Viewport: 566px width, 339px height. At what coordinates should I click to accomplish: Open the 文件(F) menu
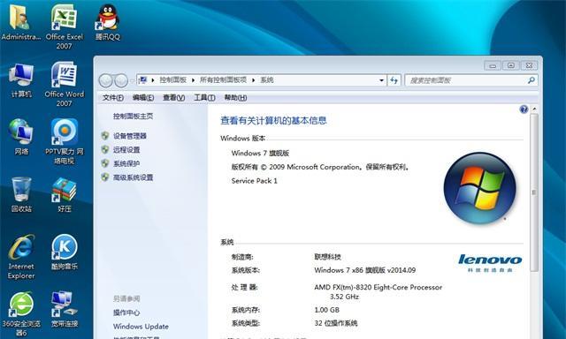point(113,98)
